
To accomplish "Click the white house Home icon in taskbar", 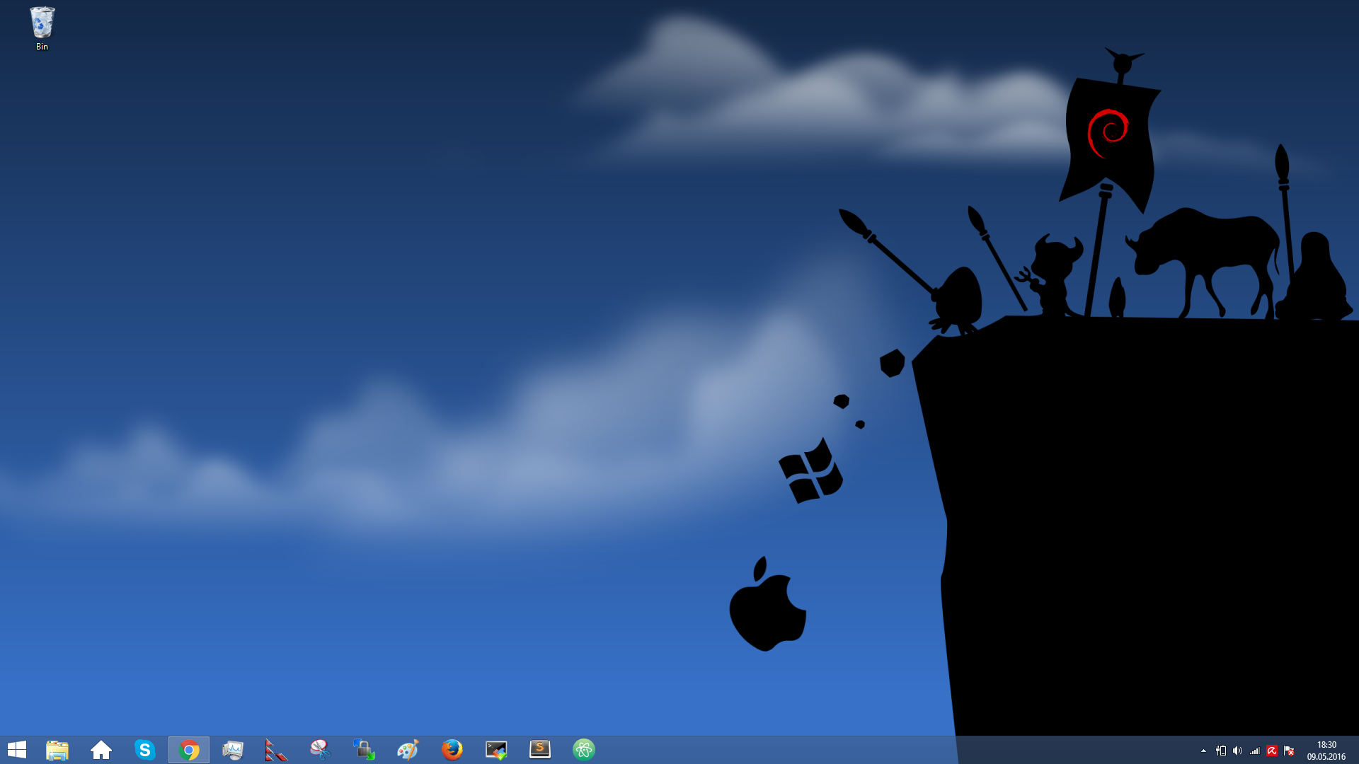I will 101,750.
